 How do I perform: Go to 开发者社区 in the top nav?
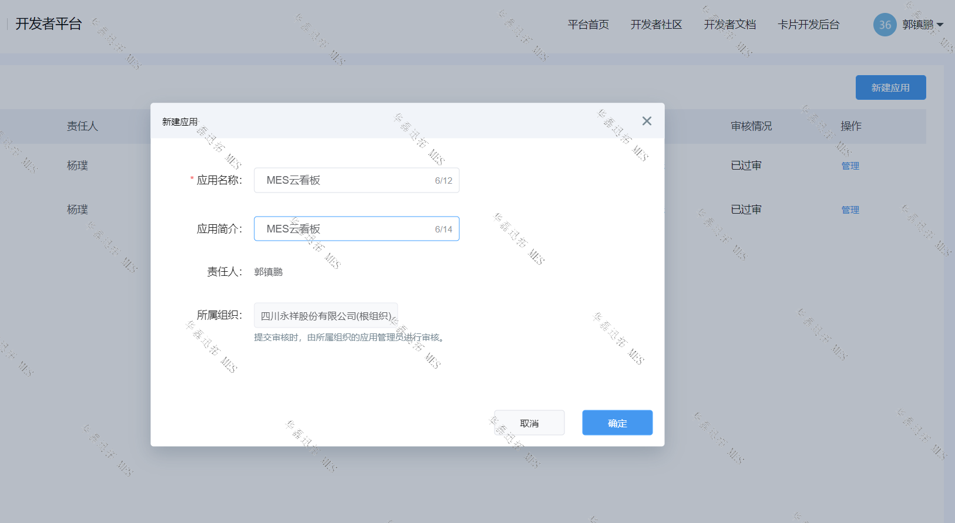coord(656,25)
